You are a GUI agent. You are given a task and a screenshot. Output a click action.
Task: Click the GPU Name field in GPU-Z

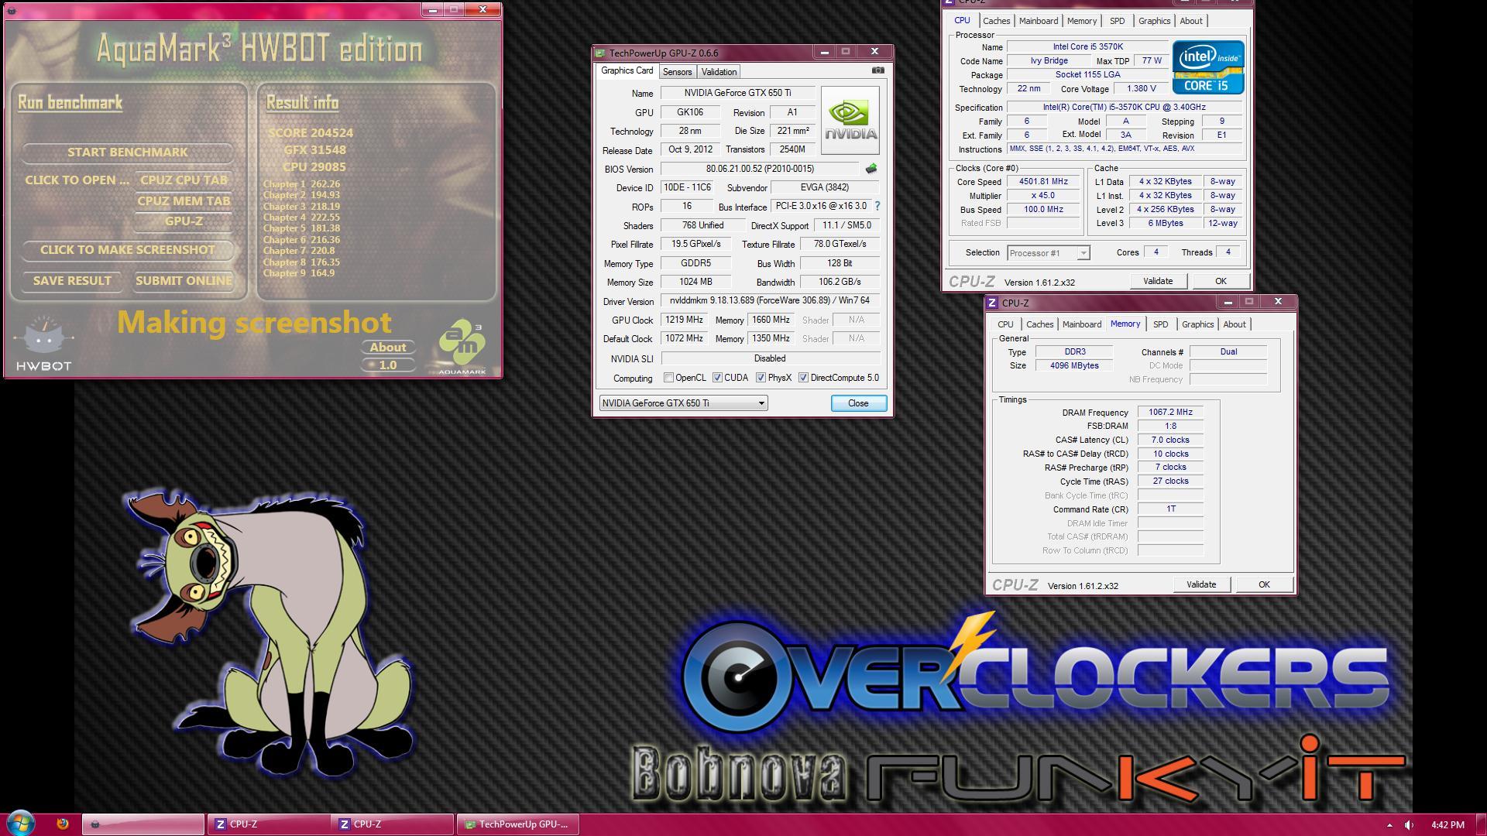coord(737,93)
